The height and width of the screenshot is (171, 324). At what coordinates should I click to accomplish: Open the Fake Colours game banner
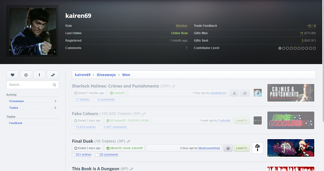click(x=291, y=120)
